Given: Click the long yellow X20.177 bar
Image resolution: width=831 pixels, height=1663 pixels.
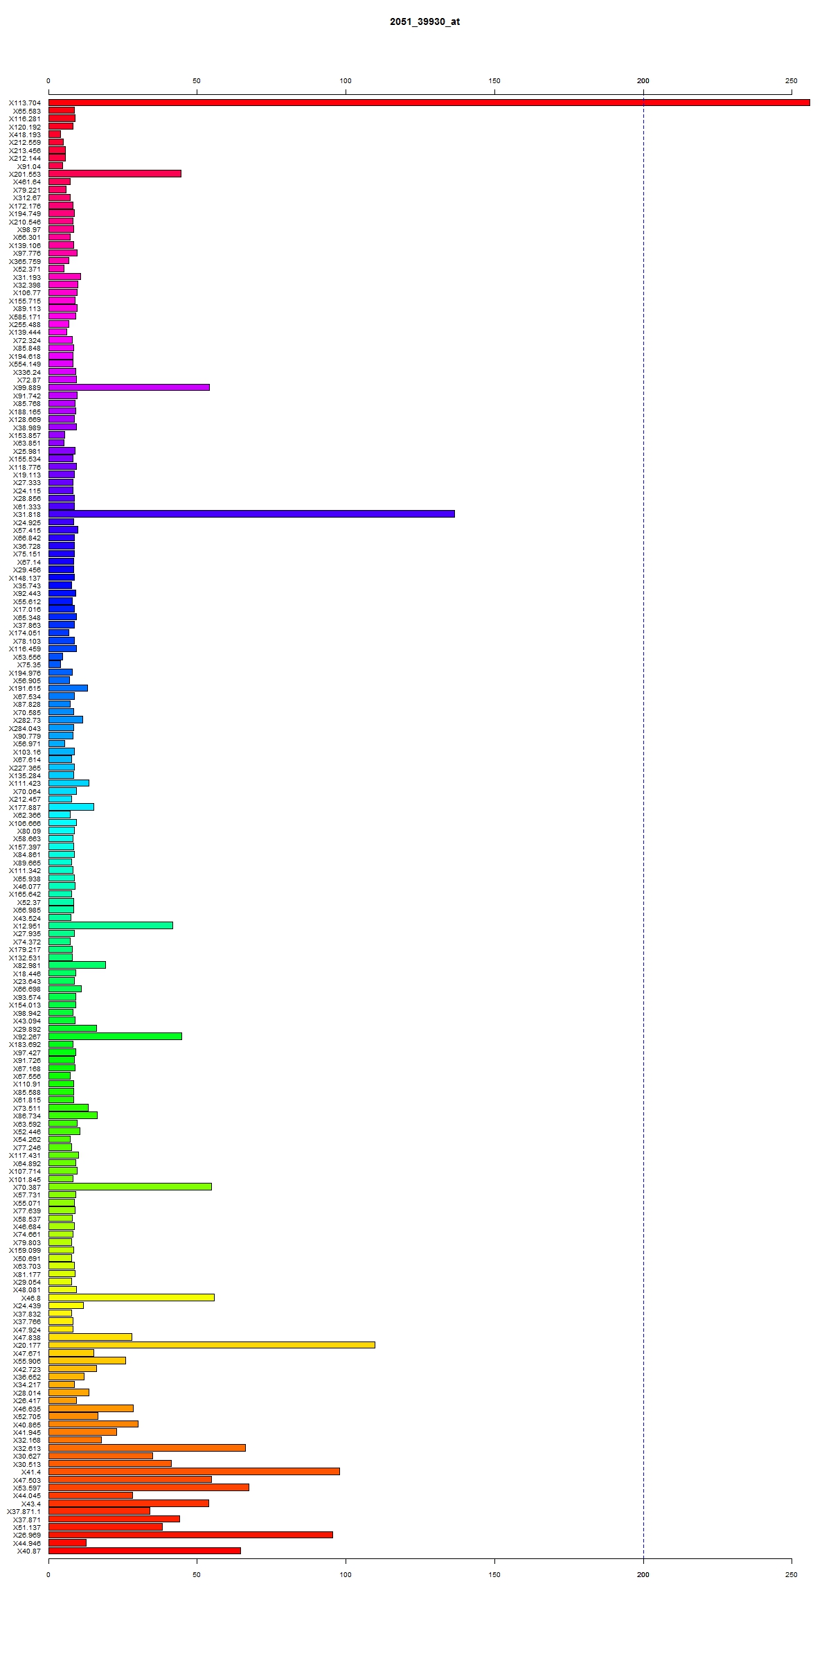Looking at the screenshot, I should [212, 1345].
